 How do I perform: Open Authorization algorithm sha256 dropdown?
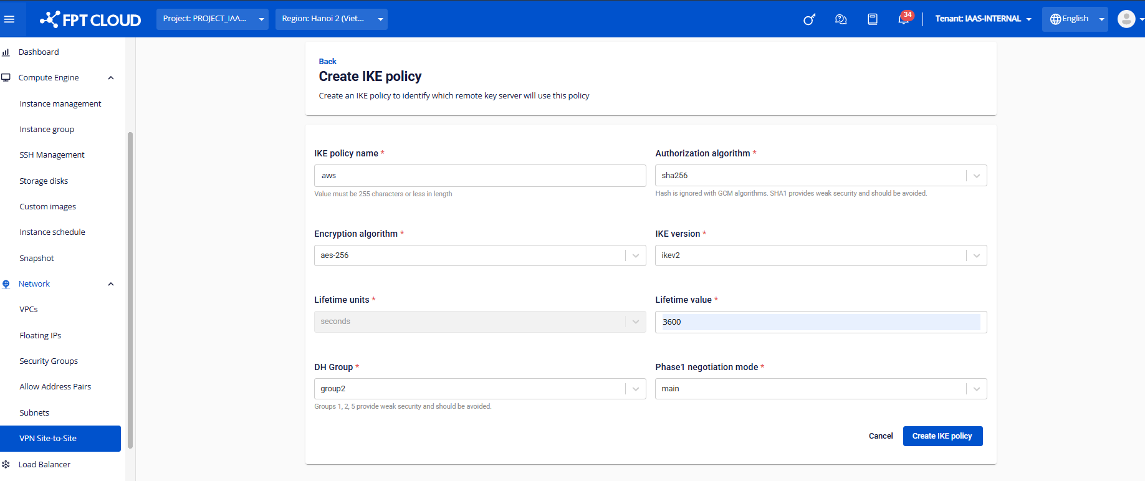pos(821,176)
